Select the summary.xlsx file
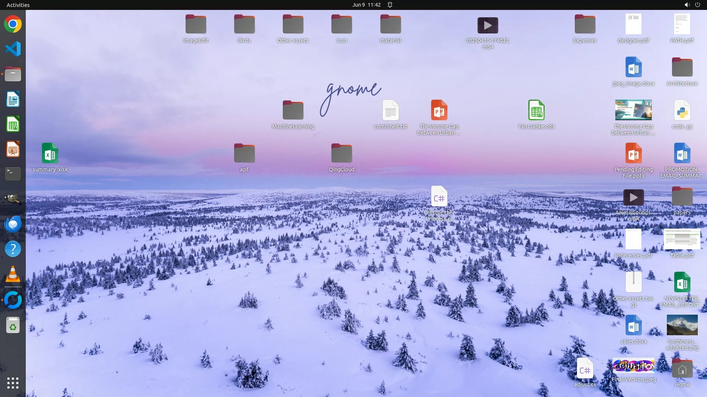 [50, 153]
